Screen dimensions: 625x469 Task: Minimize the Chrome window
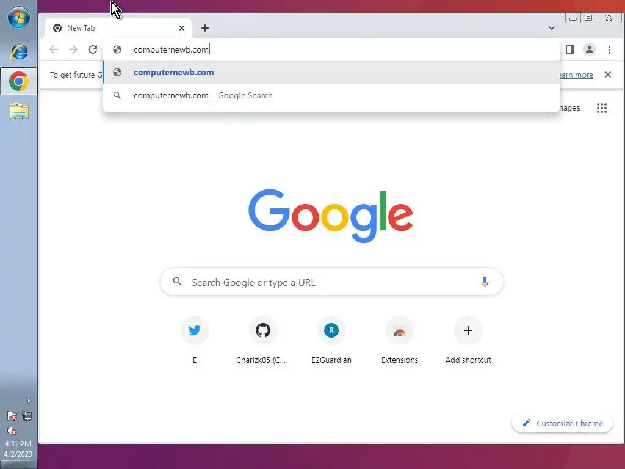point(573,18)
